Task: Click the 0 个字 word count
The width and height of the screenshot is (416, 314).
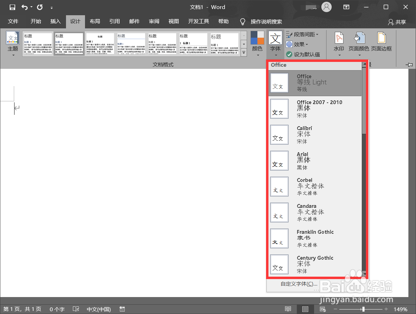Action: tap(57, 309)
